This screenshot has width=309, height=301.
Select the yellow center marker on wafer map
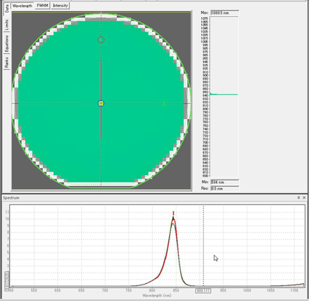click(x=101, y=103)
